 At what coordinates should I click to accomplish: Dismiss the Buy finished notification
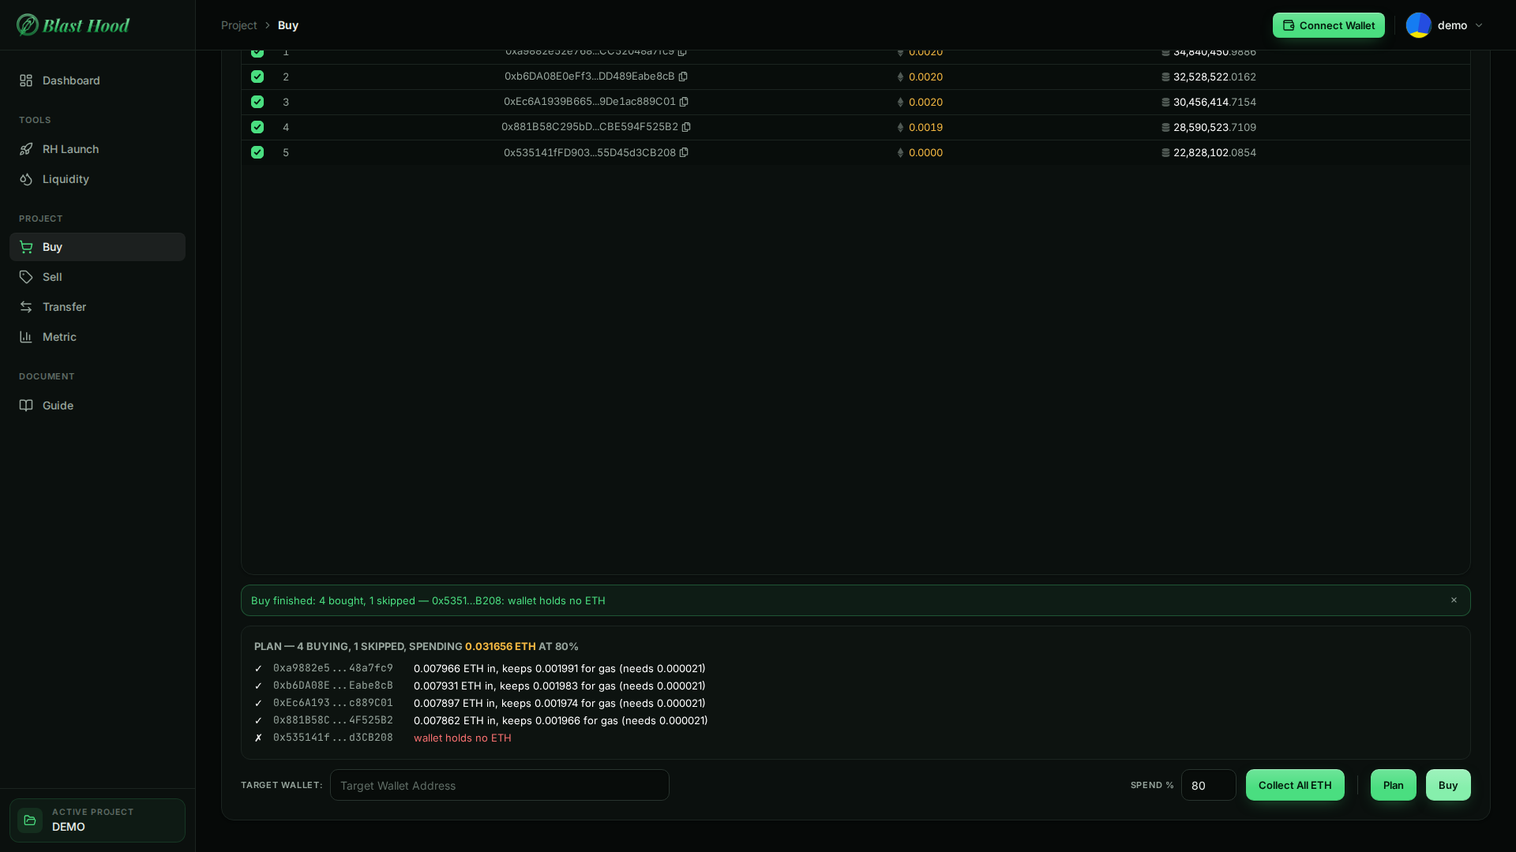click(x=1454, y=600)
